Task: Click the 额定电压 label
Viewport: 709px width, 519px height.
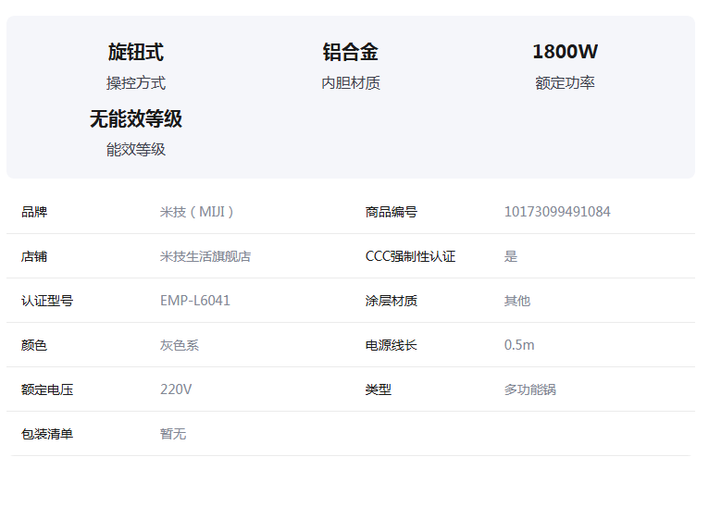Action: coord(47,389)
